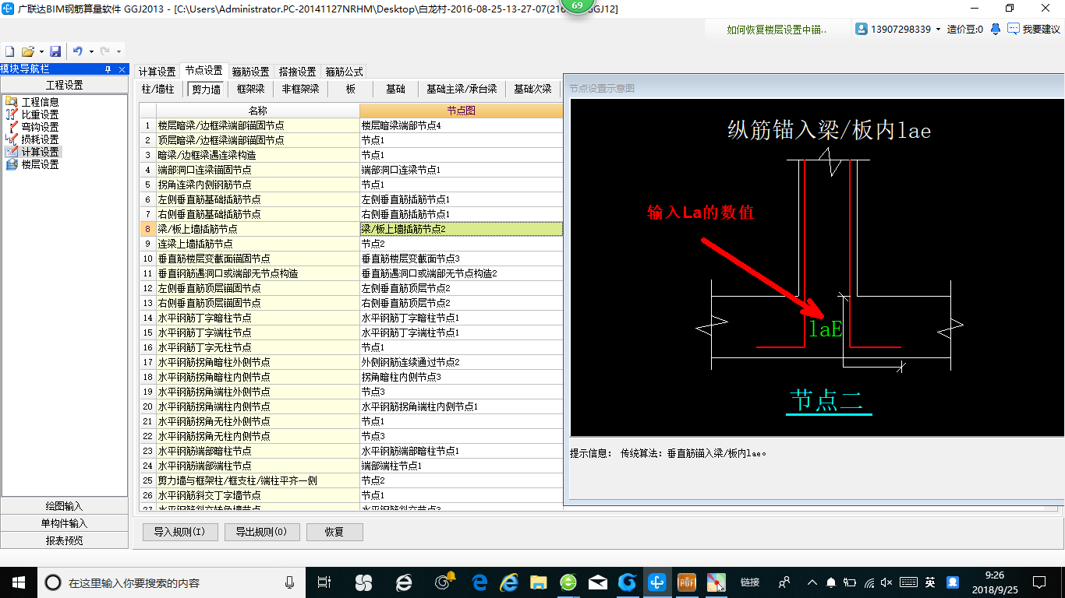The image size is (1065, 598).
Task: Select the 剪力墙 component tab
Action: click(x=207, y=89)
